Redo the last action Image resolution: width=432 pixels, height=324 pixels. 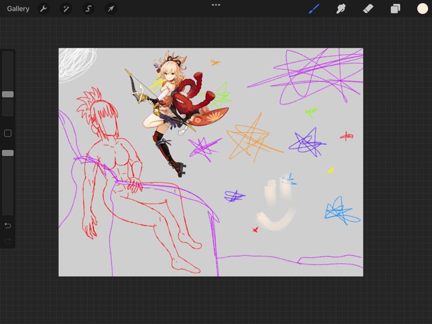tap(8, 241)
